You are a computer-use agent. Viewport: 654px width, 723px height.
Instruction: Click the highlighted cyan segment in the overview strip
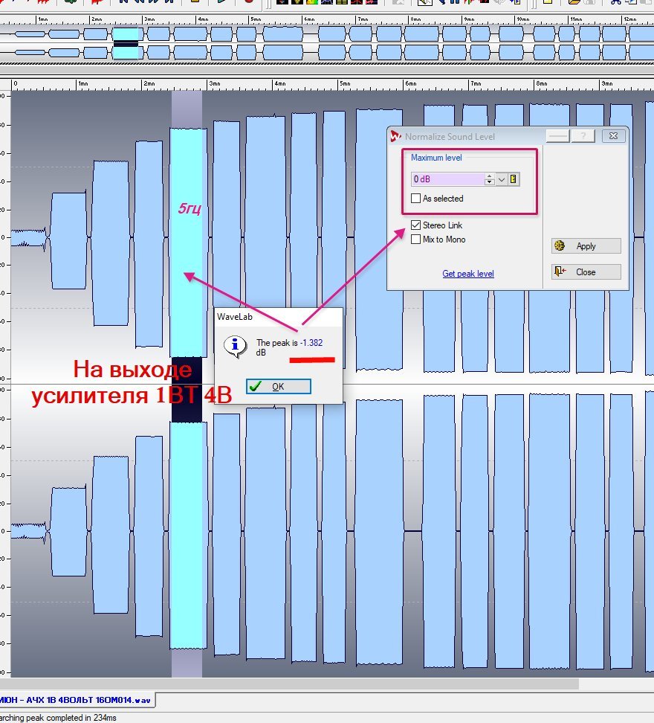(x=127, y=34)
